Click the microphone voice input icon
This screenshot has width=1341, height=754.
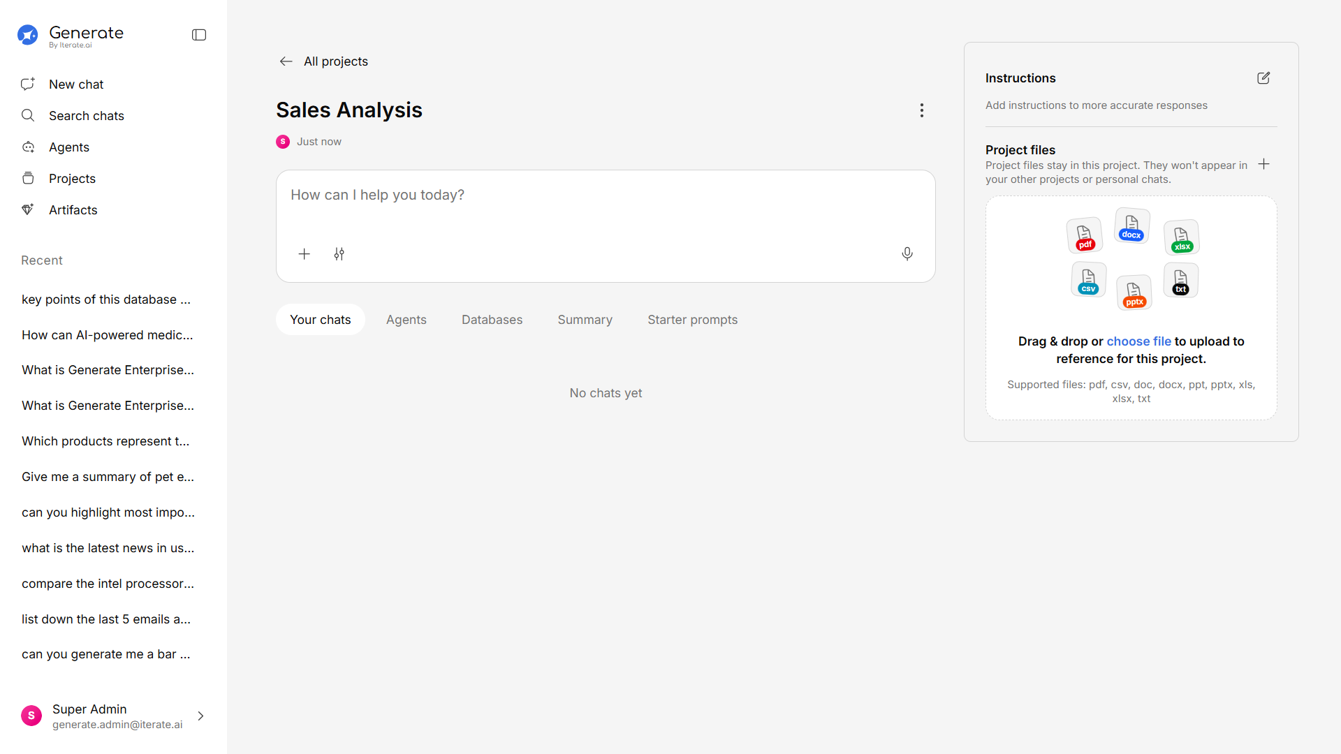tap(907, 254)
